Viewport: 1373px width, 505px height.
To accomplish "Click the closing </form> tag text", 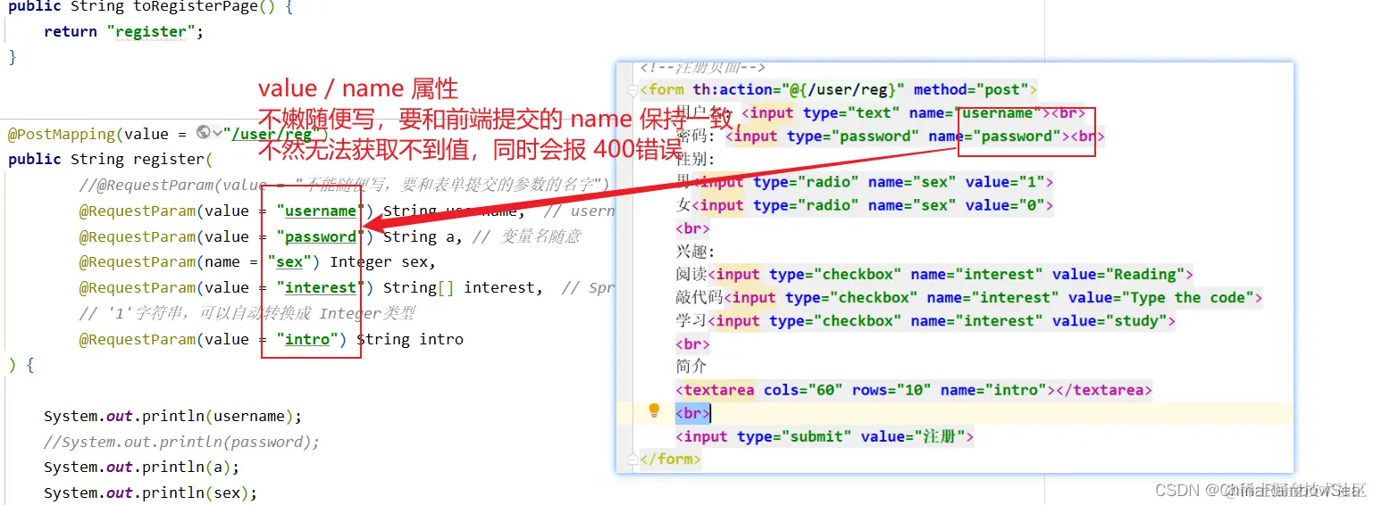I will point(671,459).
